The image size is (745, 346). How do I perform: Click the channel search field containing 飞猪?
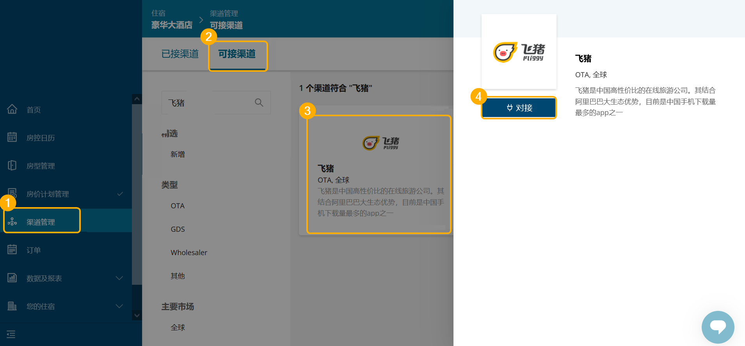click(216, 103)
